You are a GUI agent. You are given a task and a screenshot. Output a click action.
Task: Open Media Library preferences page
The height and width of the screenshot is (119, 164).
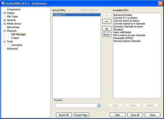coord(14,24)
